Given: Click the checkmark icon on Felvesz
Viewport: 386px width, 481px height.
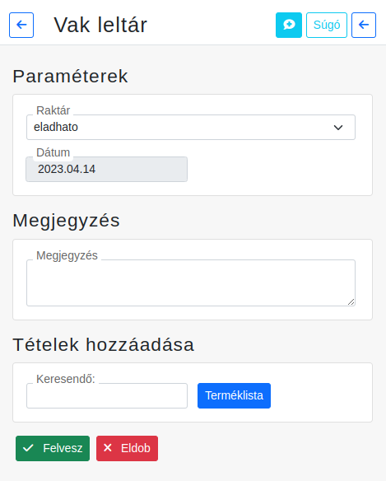Looking at the screenshot, I should tap(28, 448).
